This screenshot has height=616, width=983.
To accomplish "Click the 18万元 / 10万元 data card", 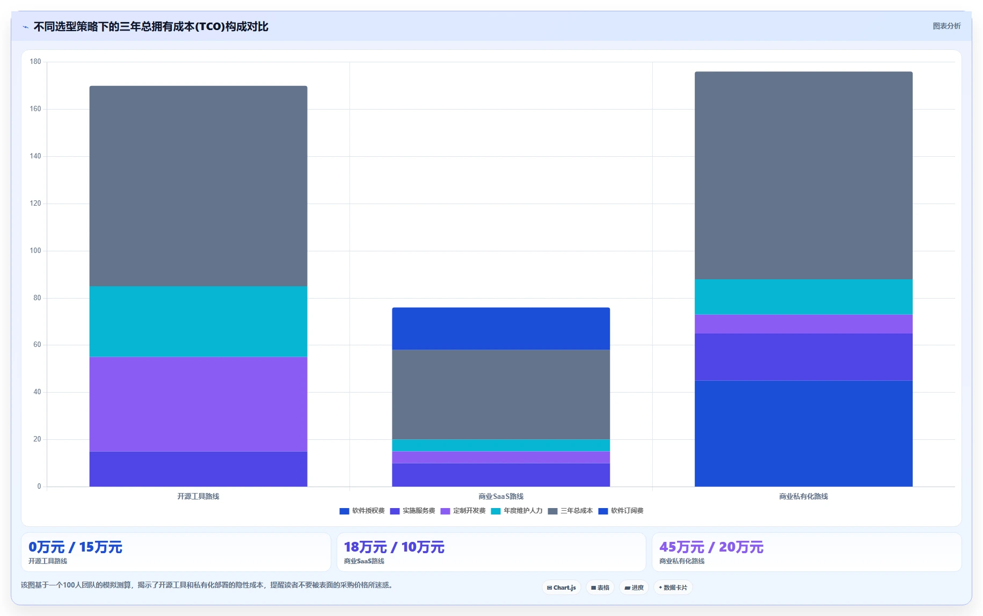I will 491,552.
